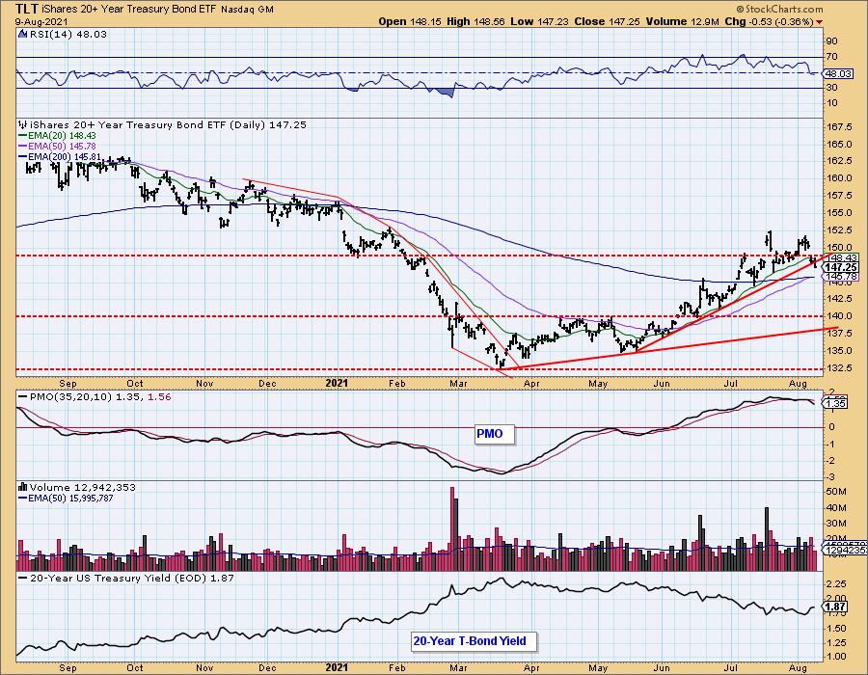Click the Nasdaq GM exchange label
Image resolution: width=868 pixels, height=675 pixels.
(x=247, y=10)
